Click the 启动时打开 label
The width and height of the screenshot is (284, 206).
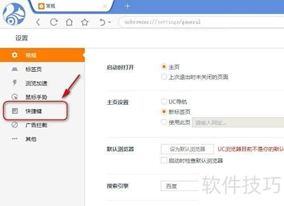tap(120, 67)
